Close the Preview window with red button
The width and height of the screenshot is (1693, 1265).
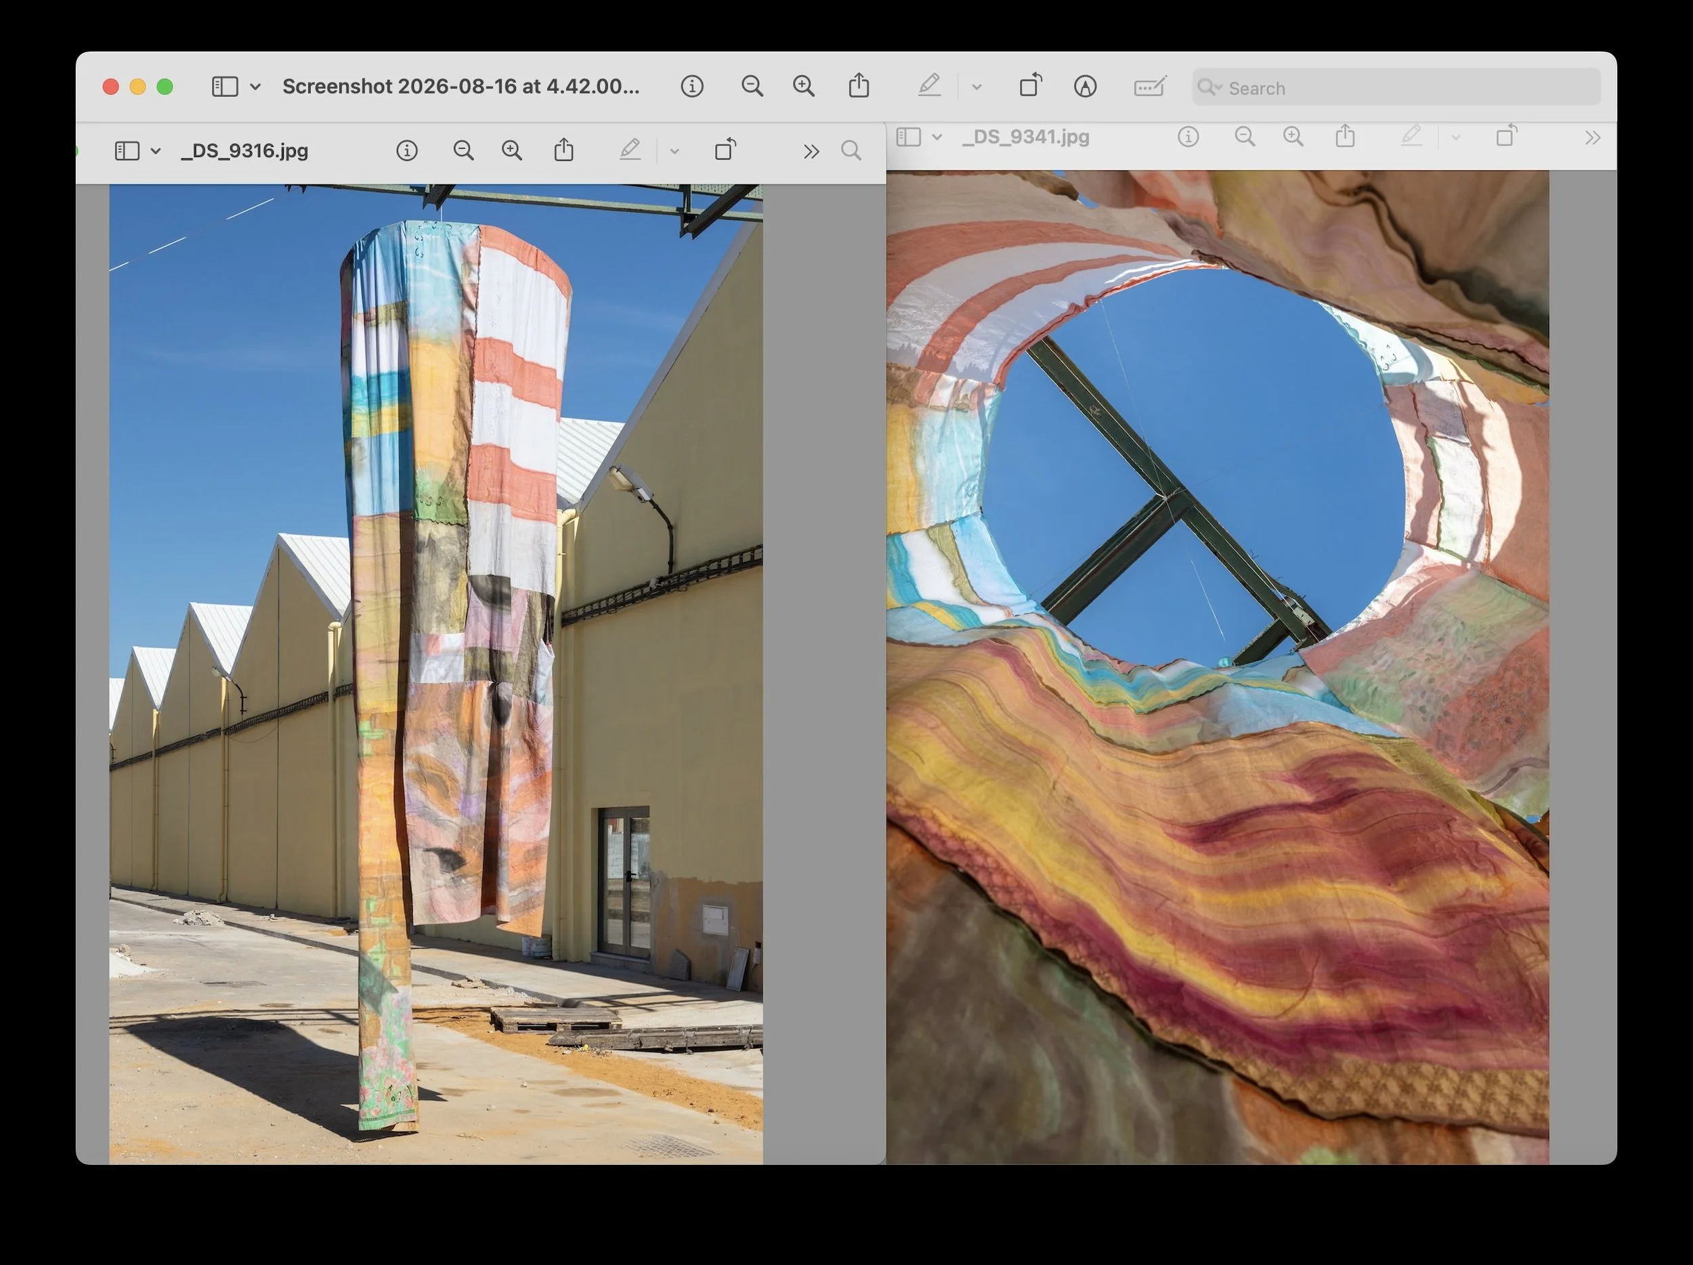coord(111,87)
